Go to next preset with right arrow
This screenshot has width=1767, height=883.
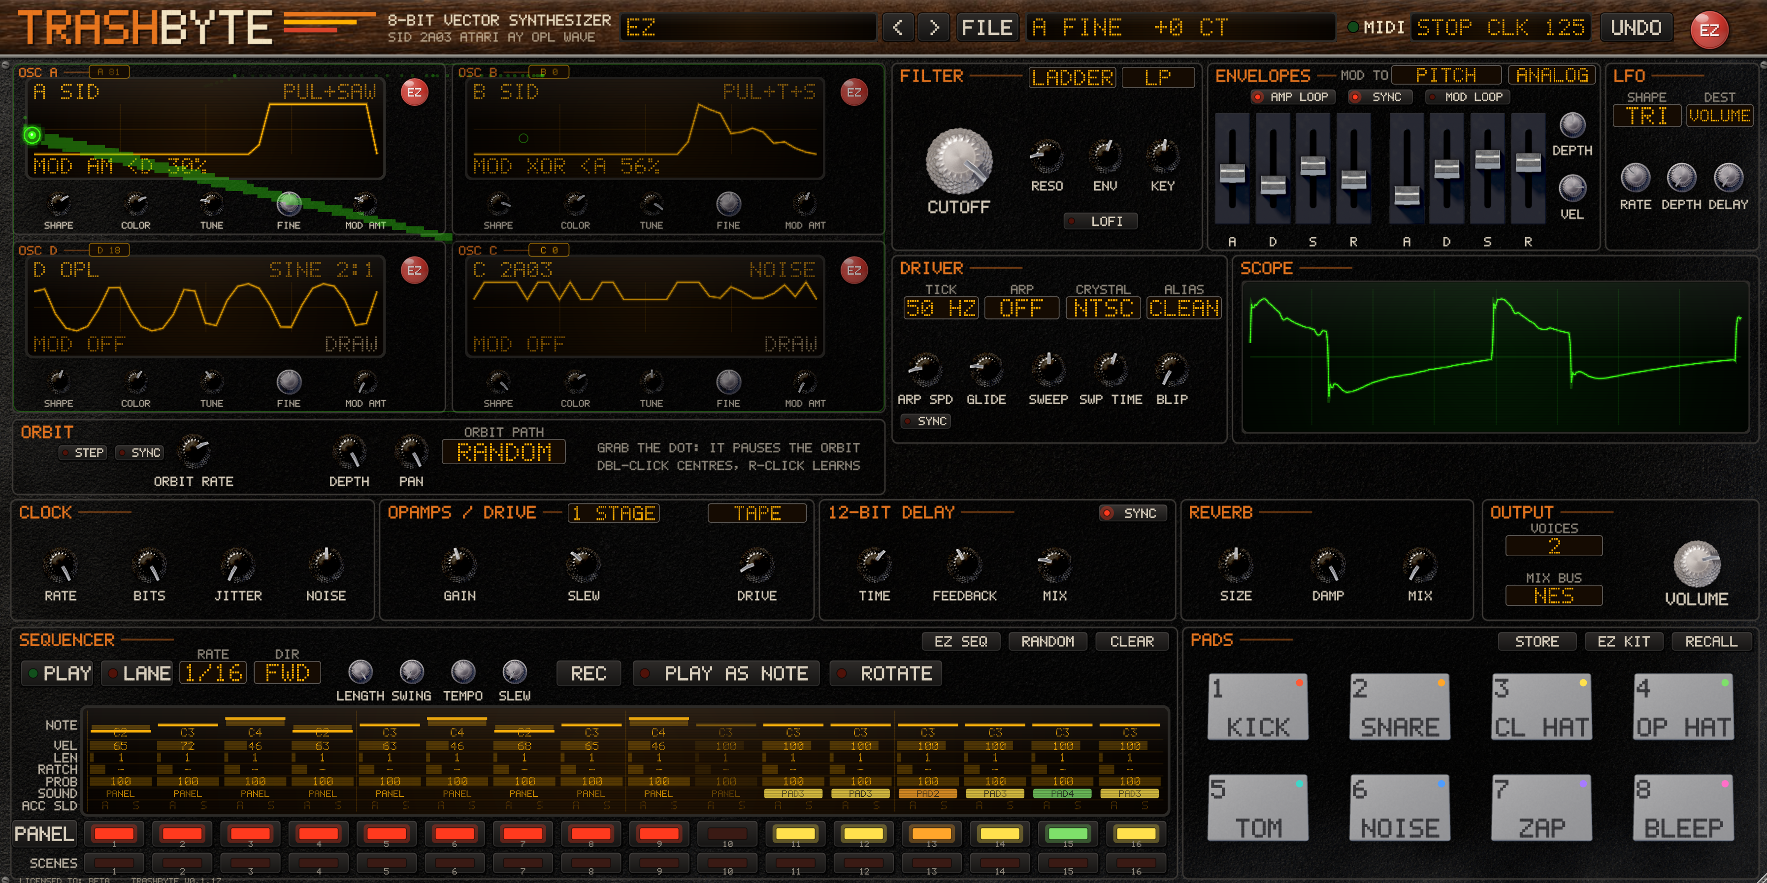tap(934, 28)
